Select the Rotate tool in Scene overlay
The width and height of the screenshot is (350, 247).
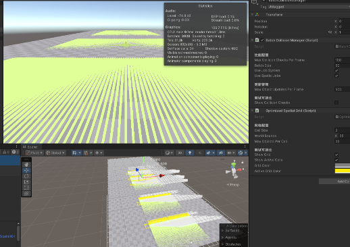coord(26,176)
